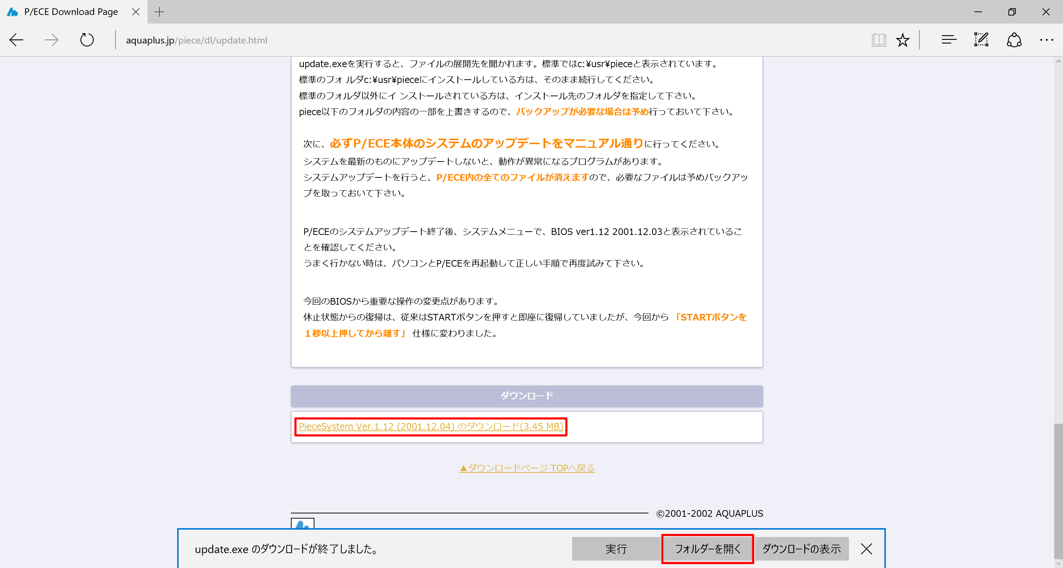1063x568 pixels.
Task: Make a web note with pen icon
Action: pyautogui.click(x=981, y=40)
